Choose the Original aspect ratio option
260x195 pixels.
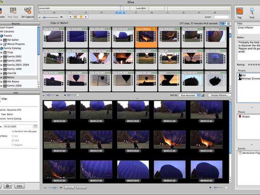point(13,145)
